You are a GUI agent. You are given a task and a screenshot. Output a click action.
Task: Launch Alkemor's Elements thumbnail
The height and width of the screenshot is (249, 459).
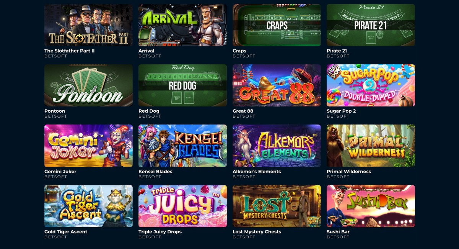click(277, 146)
